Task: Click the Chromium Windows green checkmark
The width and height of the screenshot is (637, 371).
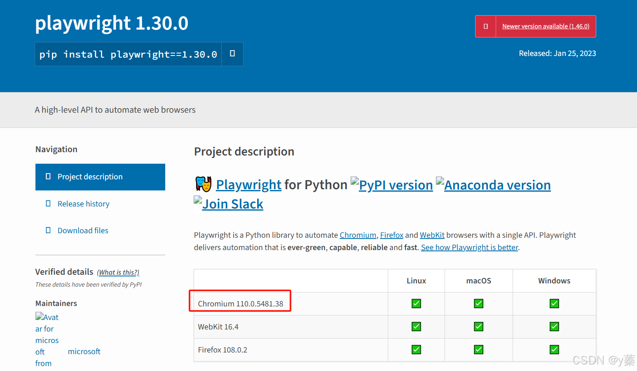Action: tap(554, 304)
